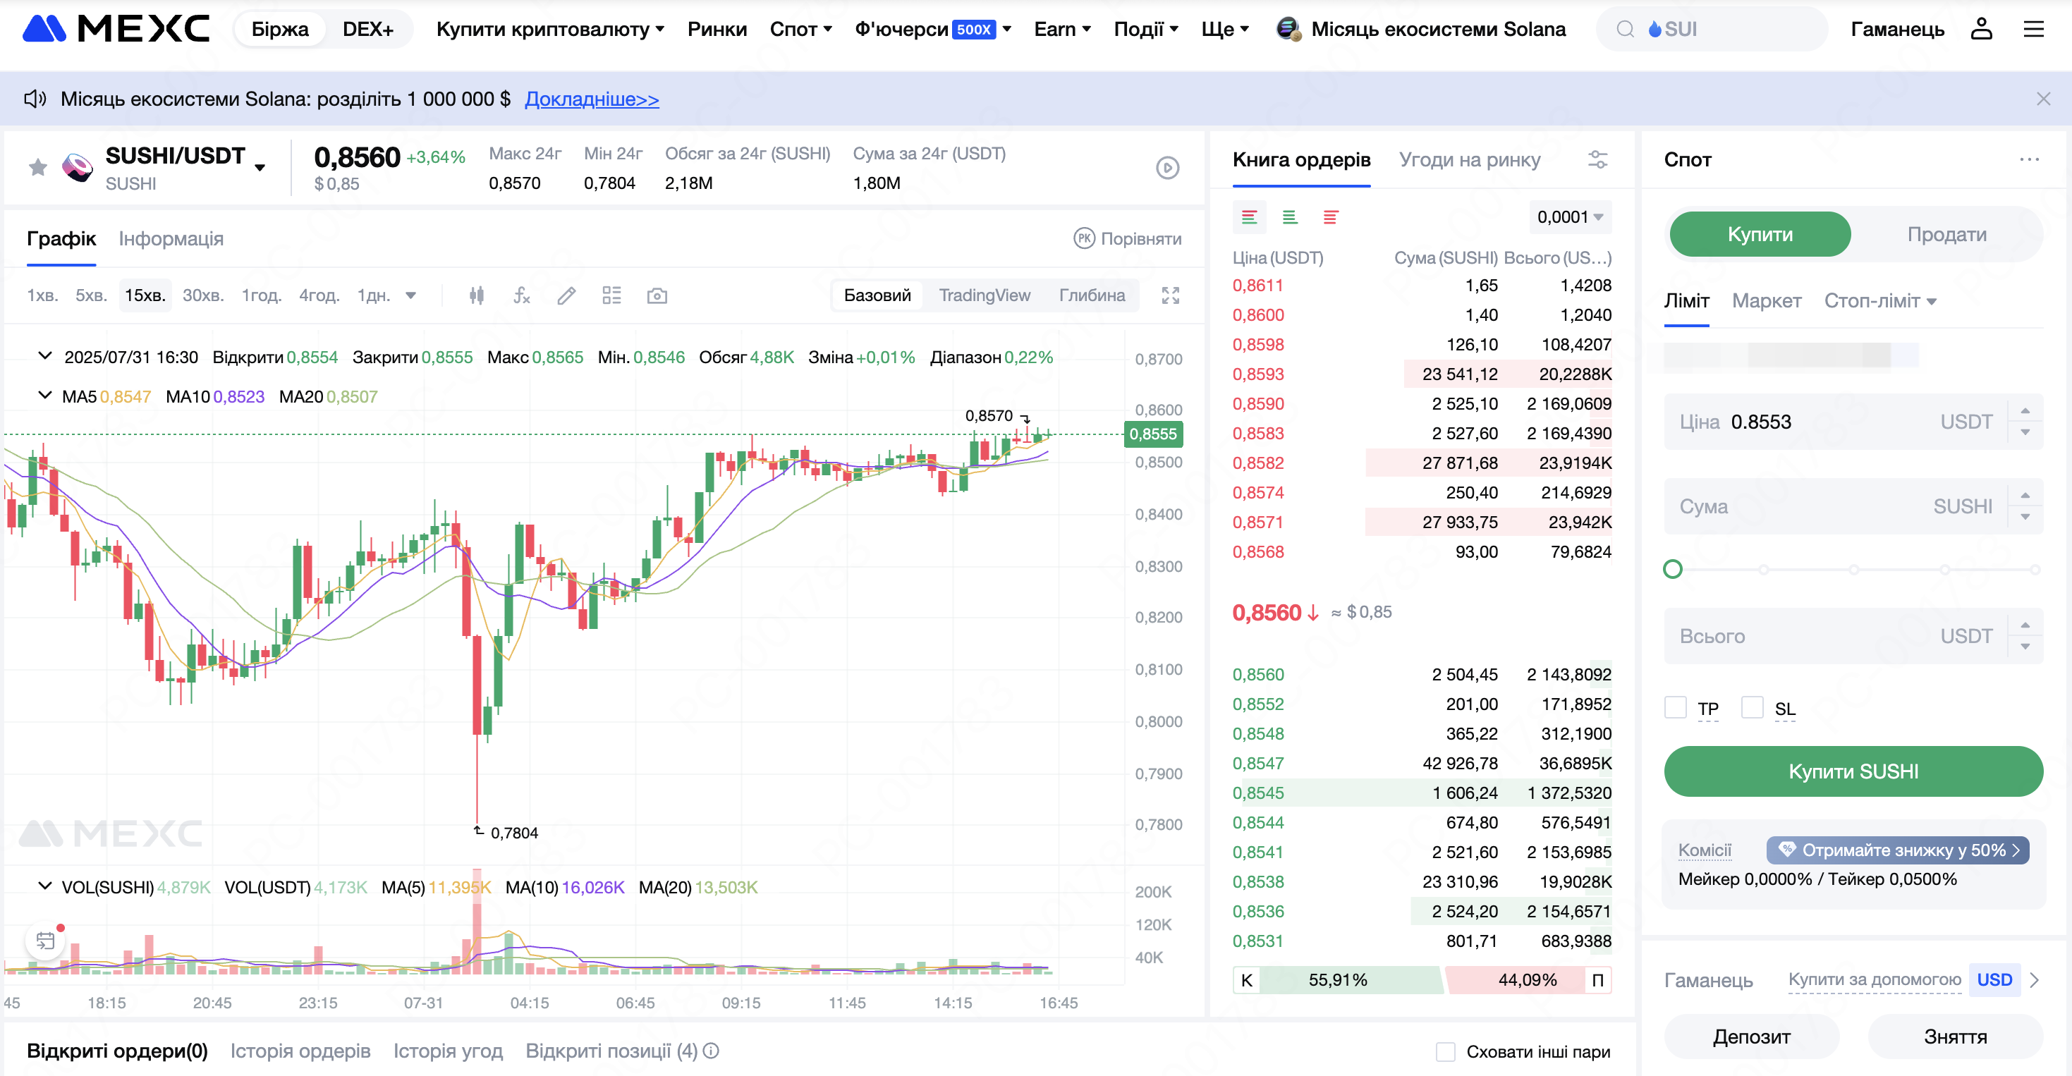Open the hamburger menu icon
This screenshot has width=2072, height=1076.
click(2033, 29)
